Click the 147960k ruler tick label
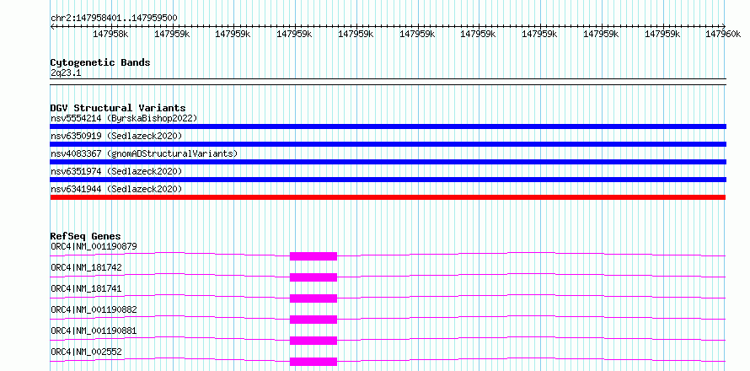The width and height of the screenshot is (750, 371). click(723, 34)
